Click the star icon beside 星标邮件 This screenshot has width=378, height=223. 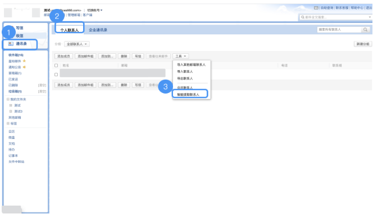point(24,61)
